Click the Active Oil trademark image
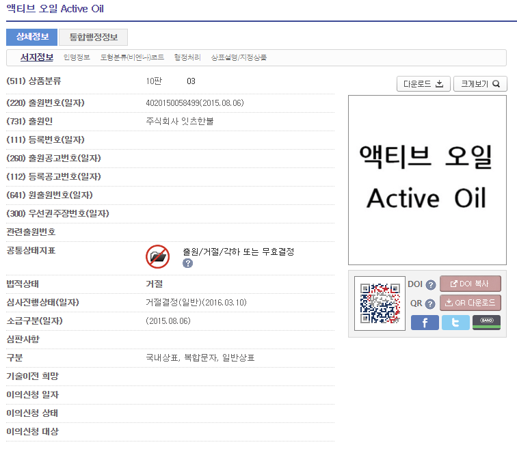The height and width of the screenshot is (449, 517). pos(427,180)
